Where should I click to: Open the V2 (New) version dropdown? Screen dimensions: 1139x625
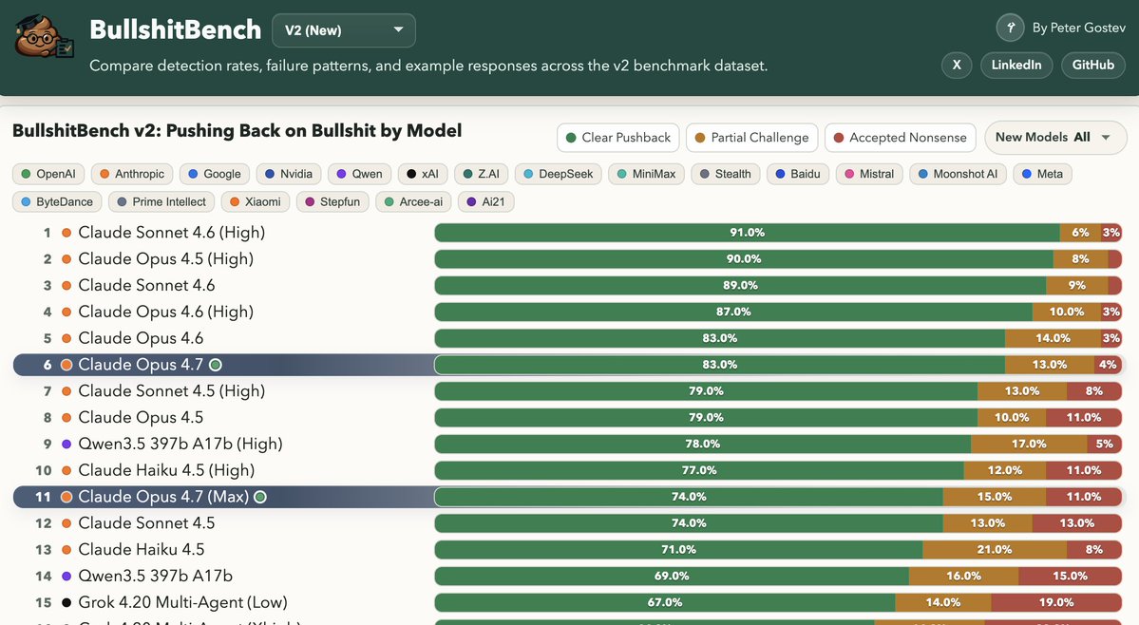tap(343, 30)
